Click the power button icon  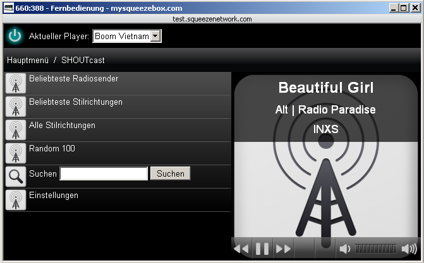[x=15, y=36]
